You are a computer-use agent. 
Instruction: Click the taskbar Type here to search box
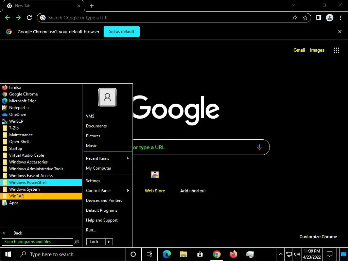click(71, 254)
